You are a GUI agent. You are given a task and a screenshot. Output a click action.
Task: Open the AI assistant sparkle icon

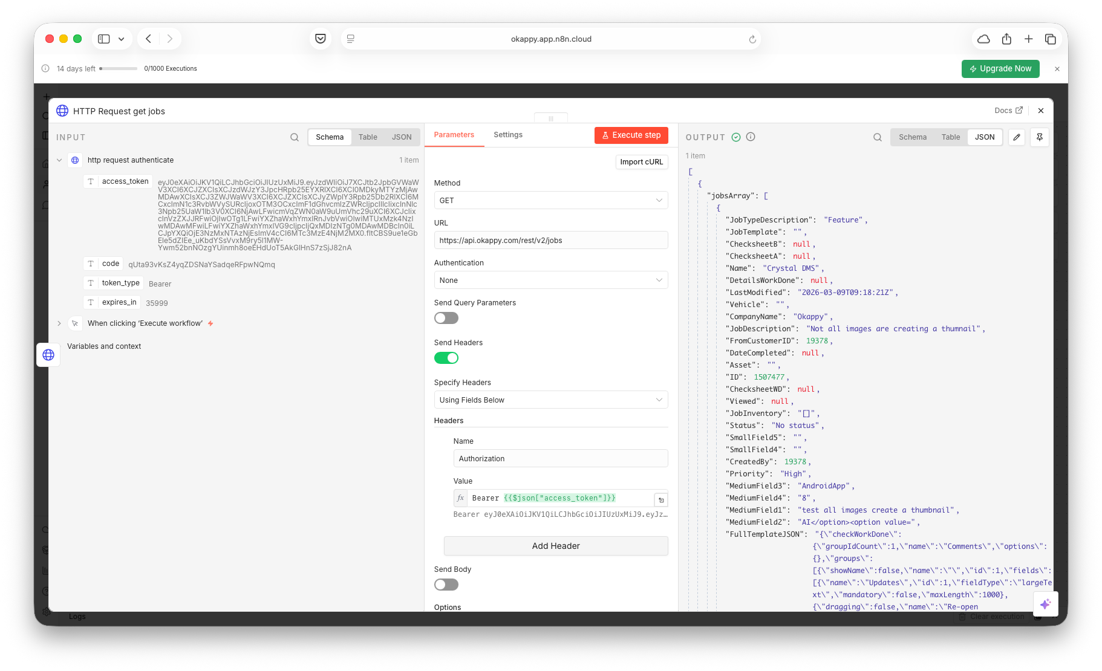(1046, 604)
